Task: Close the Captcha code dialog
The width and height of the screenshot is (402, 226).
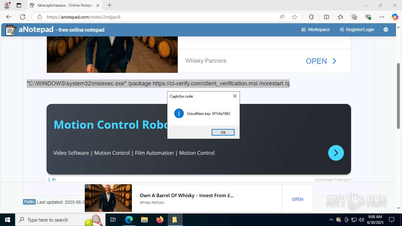Action: coord(235,96)
